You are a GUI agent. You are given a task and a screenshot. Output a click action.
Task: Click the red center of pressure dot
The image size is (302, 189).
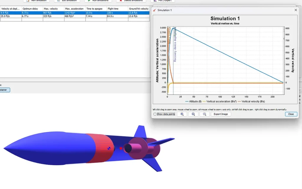pos(121,148)
